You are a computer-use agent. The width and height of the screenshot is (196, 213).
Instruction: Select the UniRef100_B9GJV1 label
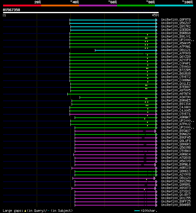click(176, 37)
